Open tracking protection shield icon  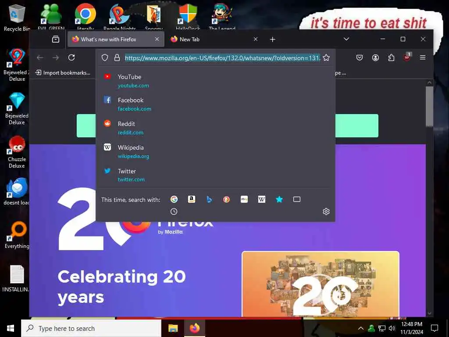coord(105,57)
